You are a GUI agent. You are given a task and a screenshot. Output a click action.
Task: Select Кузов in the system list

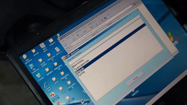point(81,73)
